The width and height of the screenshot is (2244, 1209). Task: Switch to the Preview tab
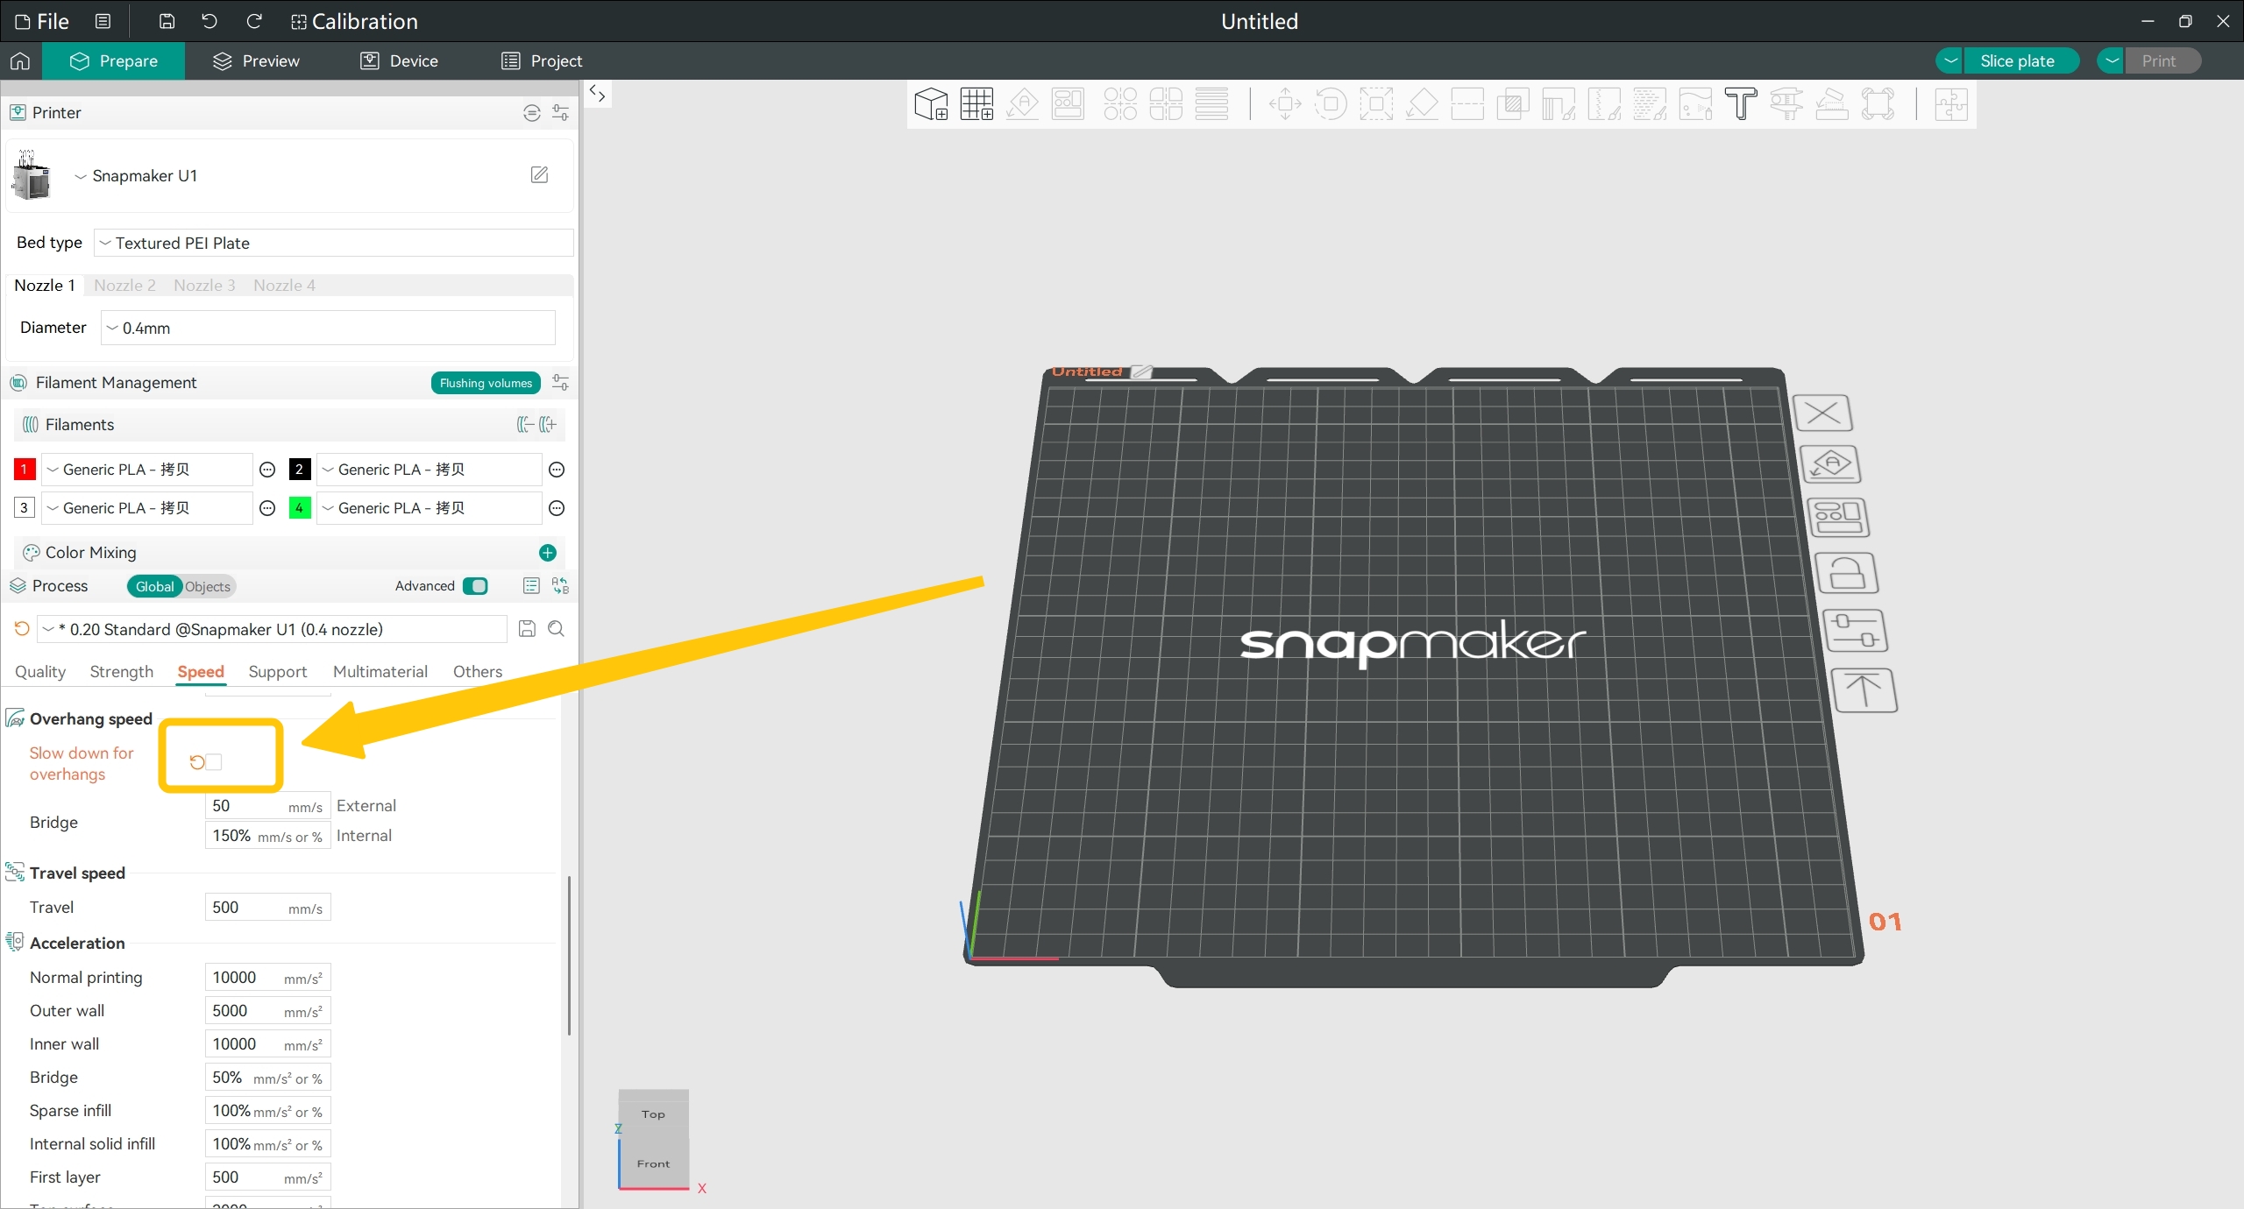click(256, 61)
